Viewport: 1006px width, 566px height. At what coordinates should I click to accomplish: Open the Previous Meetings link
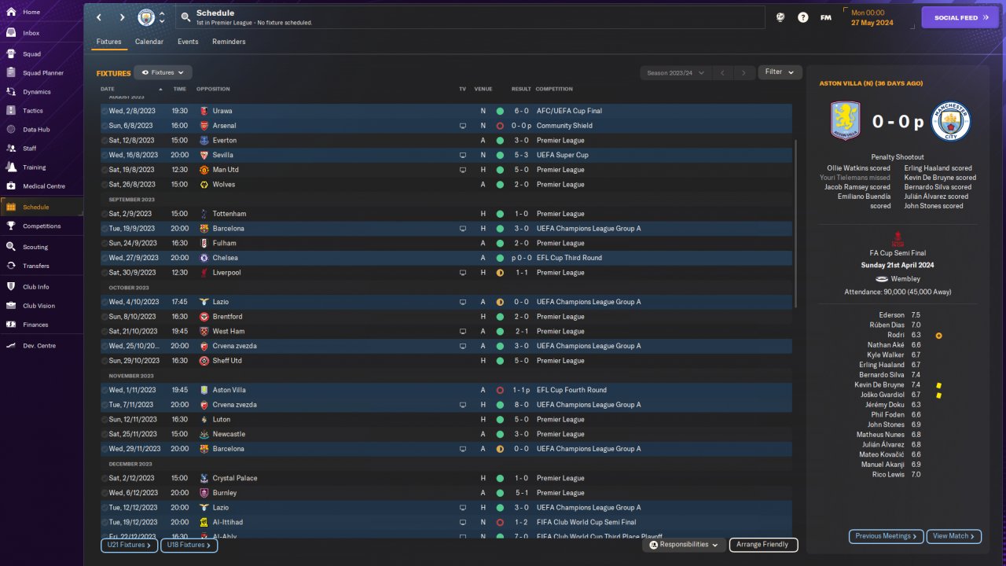click(x=886, y=536)
